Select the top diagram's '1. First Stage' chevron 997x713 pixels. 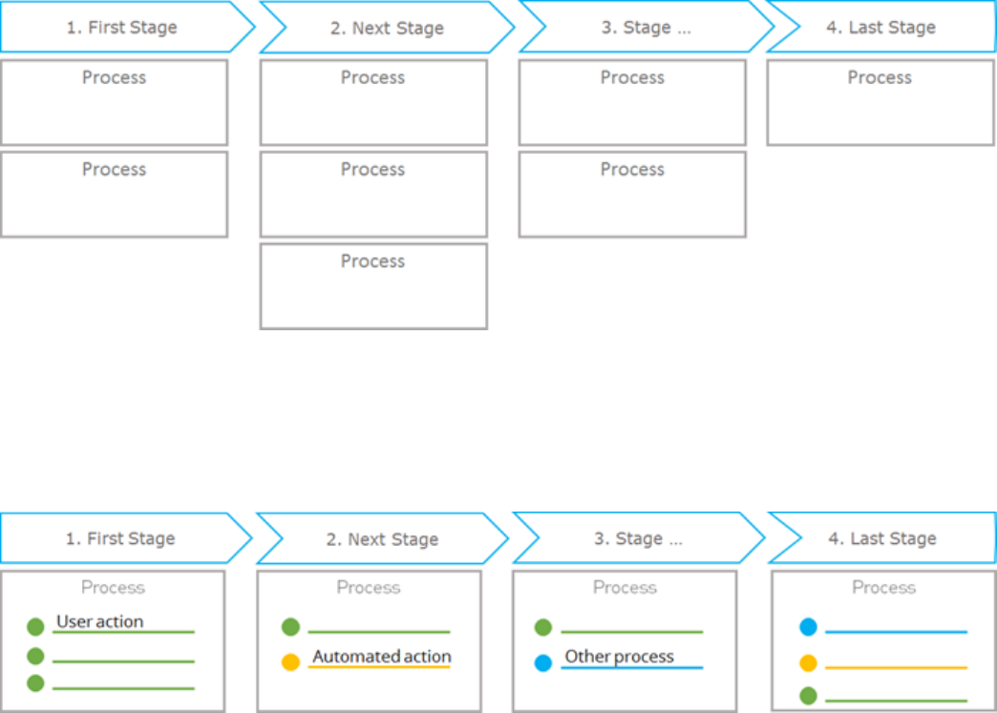coord(121,28)
